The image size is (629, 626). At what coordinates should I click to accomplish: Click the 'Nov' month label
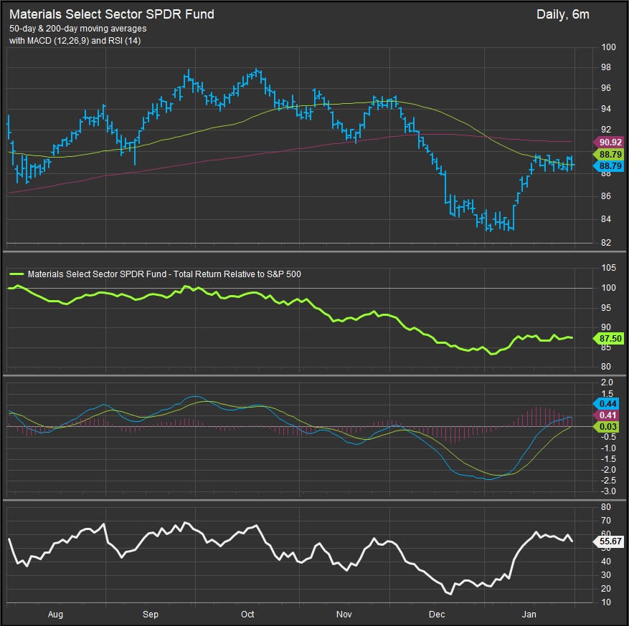(344, 615)
